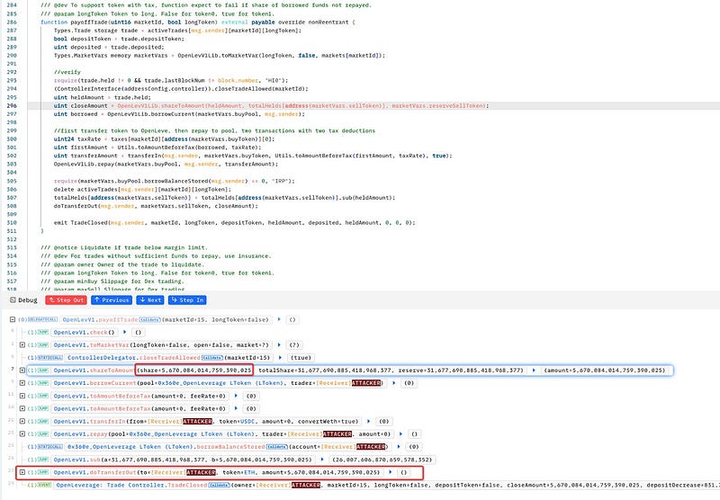Expand the doTransferOut call node
This screenshot has width=720, height=500.
[22, 471]
